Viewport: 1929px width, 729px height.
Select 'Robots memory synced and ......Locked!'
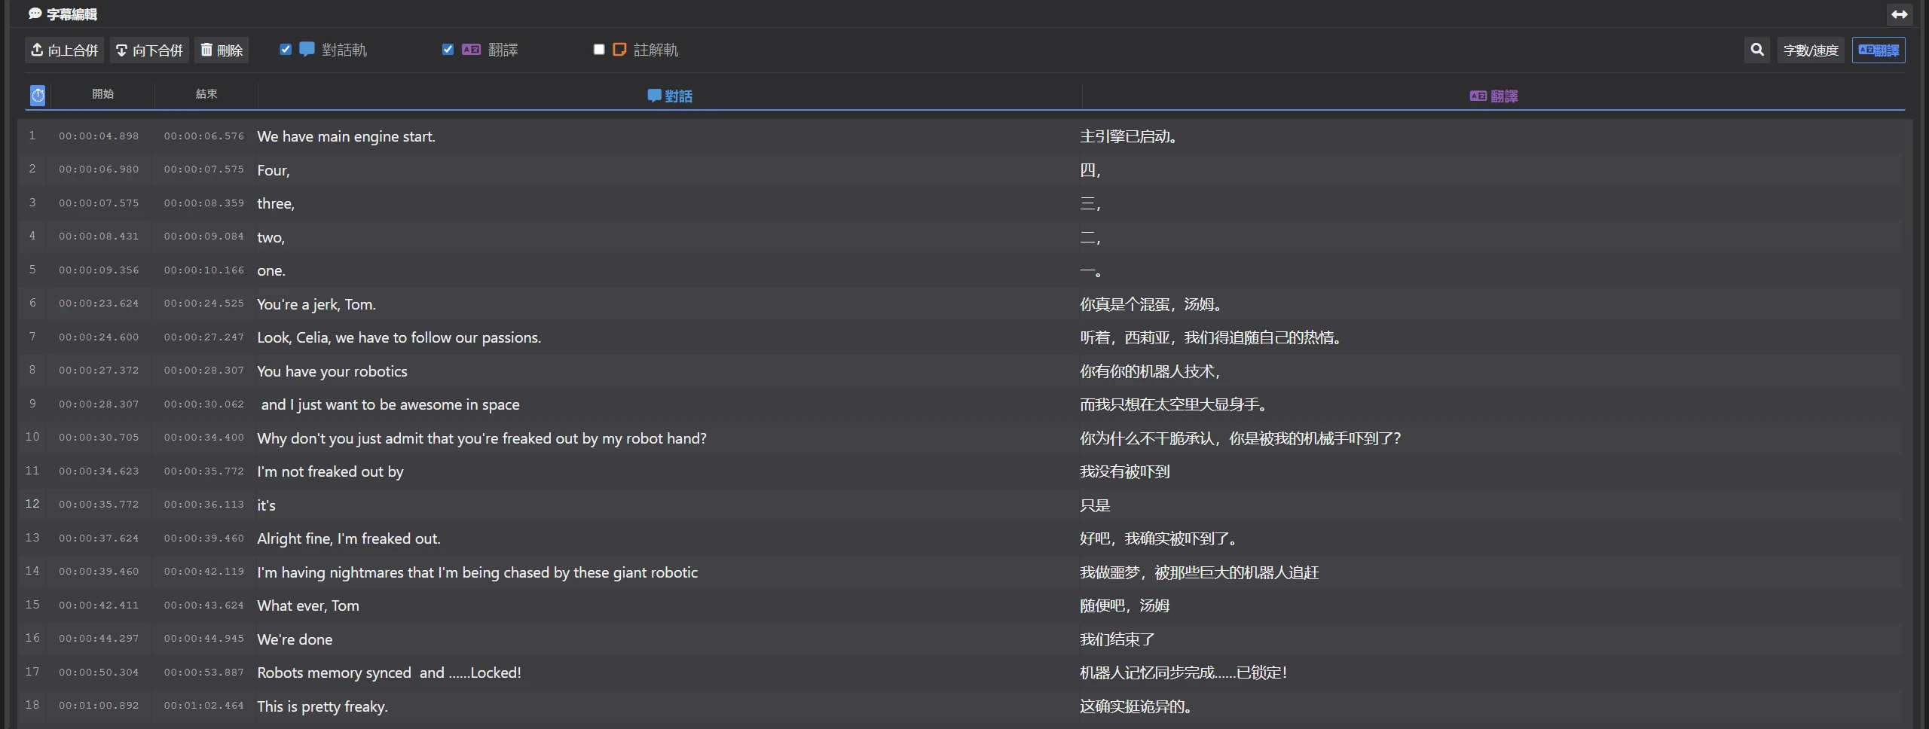coord(389,673)
